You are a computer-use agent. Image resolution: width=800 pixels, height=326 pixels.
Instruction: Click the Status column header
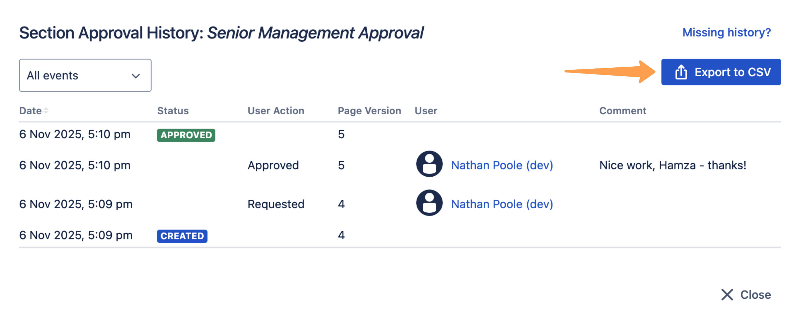pyautogui.click(x=173, y=111)
